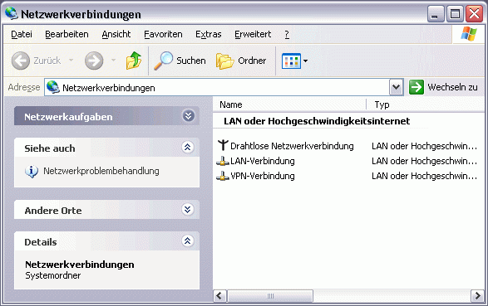Click the Windows flag logo
488x306 pixels.
(469, 34)
